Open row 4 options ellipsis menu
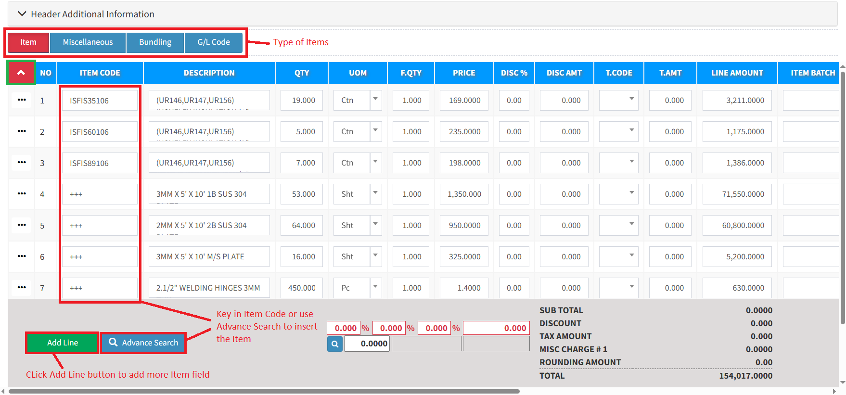 point(22,194)
